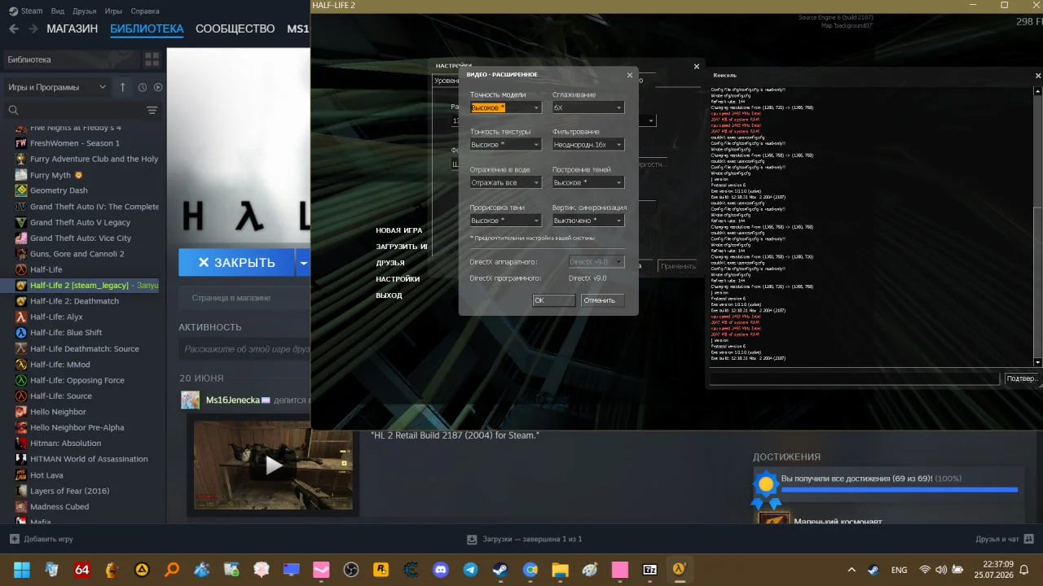Show hidden tray icons chevron
1043x586 pixels.
[852, 570]
